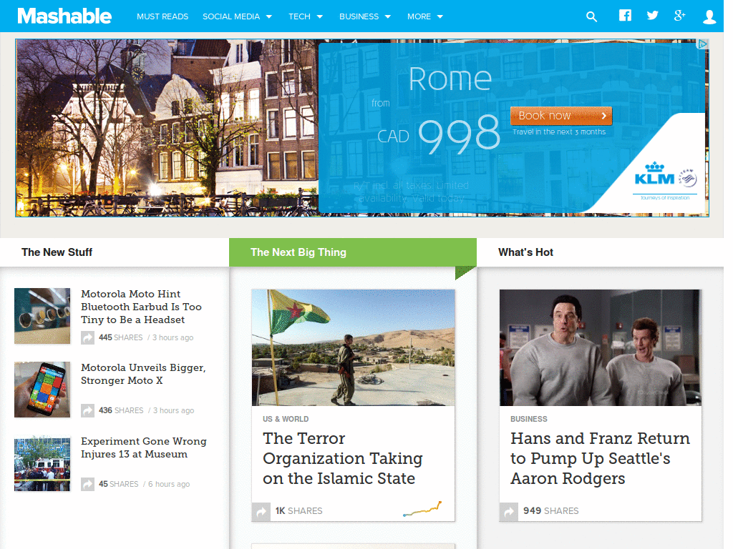
Task: Click the 436 Shares count
Action: (x=121, y=410)
